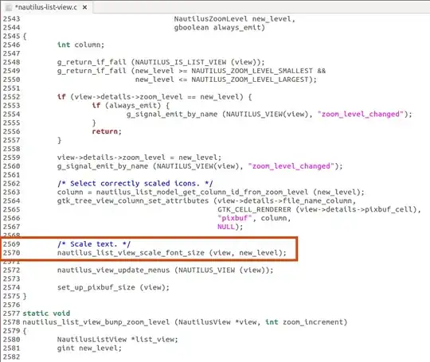Screen dimensions: 430x362
Task: Click line number 2578
Action: (11, 322)
